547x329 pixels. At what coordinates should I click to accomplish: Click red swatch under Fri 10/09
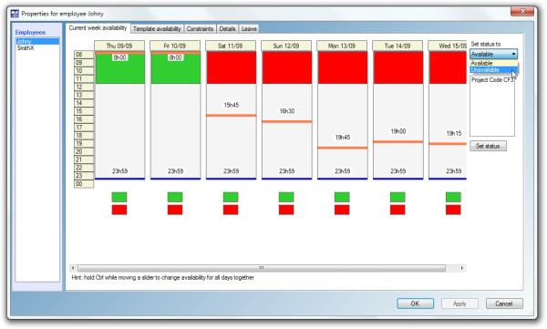(x=175, y=210)
